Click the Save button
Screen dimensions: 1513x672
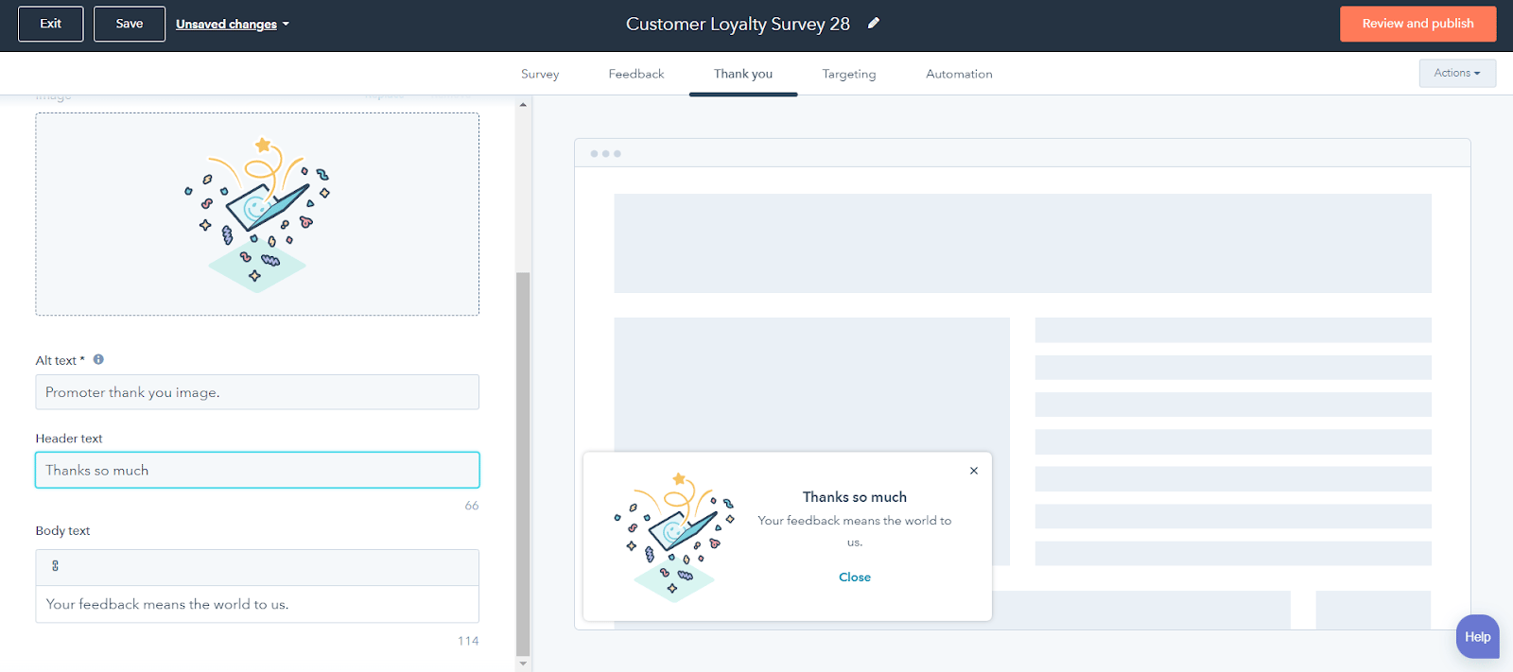coord(130,25)
